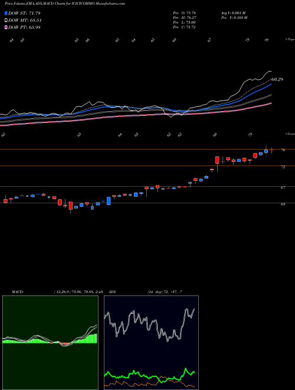Select the 'DOW MT: 68.51' legend label
This screenshot has height=390, width=295.
[x=25, y=21]
